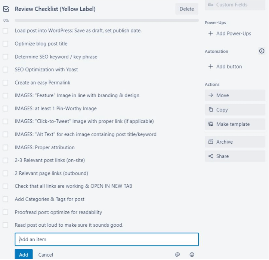
Task: Check 'at least 1 Pin-Worthy Image' item
Action: pyautogui.click(x=6, y=108)
